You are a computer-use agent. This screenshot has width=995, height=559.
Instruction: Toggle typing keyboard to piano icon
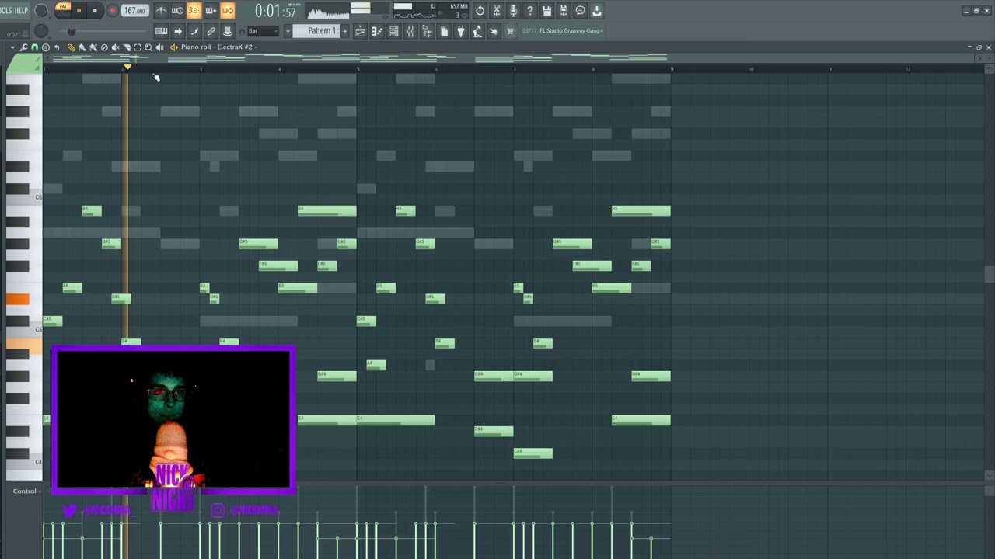pos(162,31)
